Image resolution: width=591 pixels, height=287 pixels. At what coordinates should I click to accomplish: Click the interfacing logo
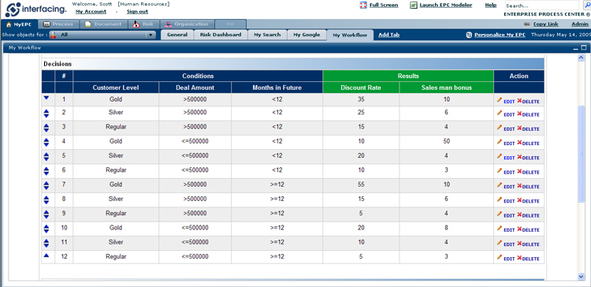35,9
